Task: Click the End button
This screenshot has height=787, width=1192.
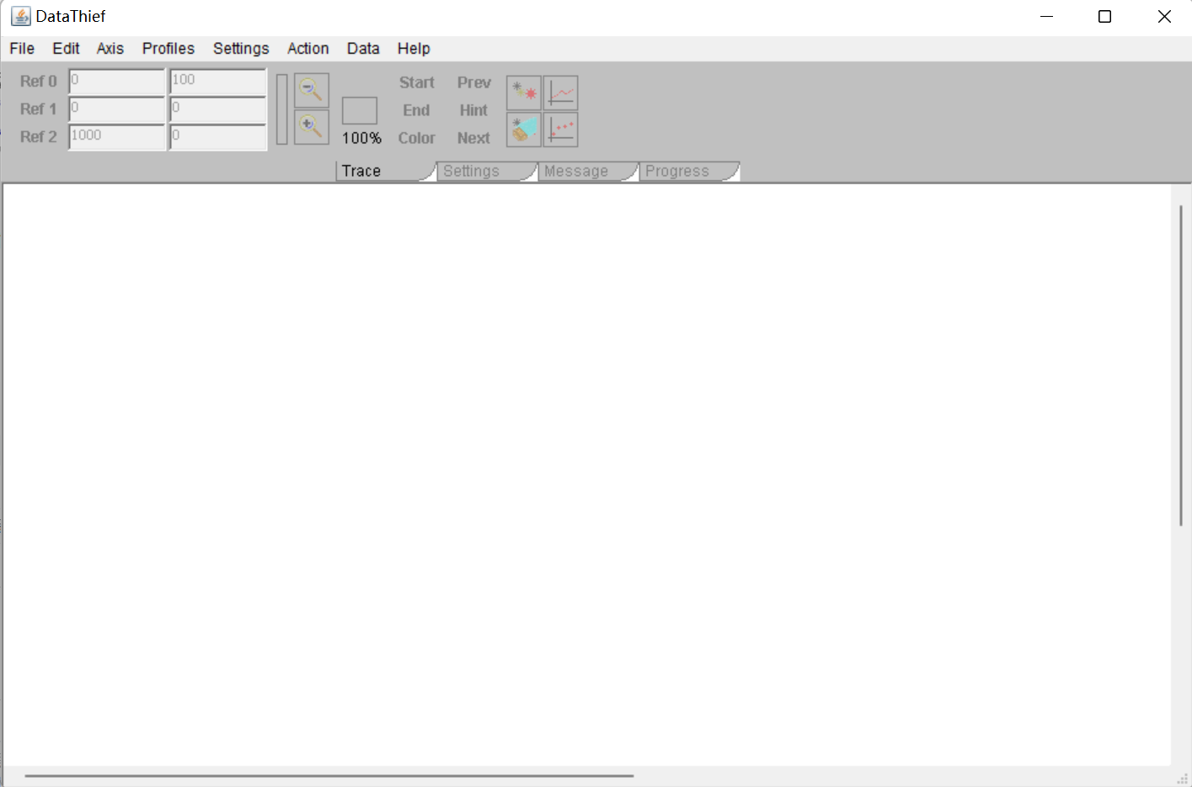Action: [416, 110]
